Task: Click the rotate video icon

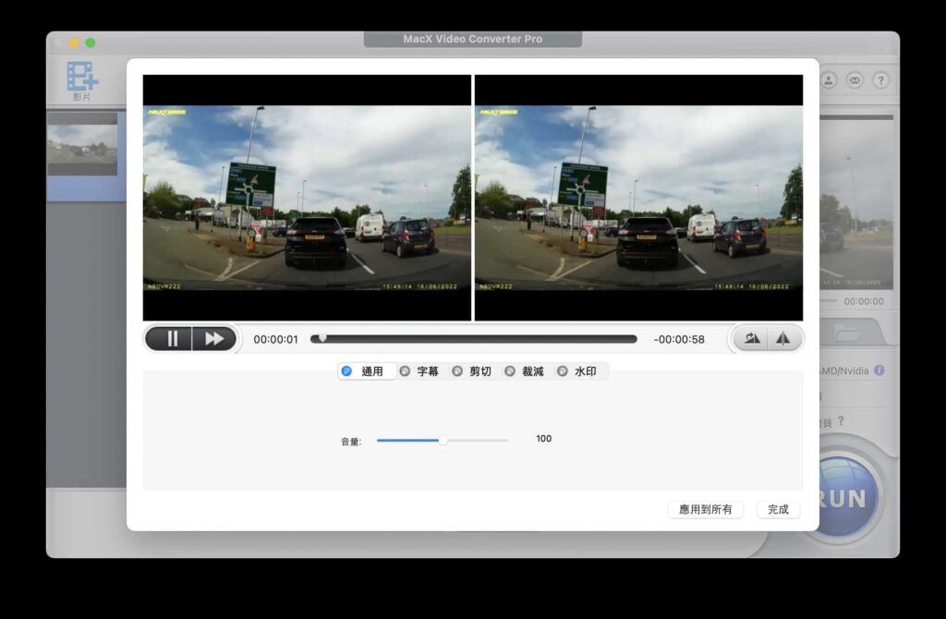Action: click(x=751, y=338)
